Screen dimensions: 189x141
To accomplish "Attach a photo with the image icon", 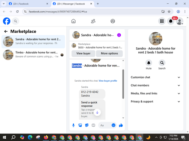I will tap(80, 125).
